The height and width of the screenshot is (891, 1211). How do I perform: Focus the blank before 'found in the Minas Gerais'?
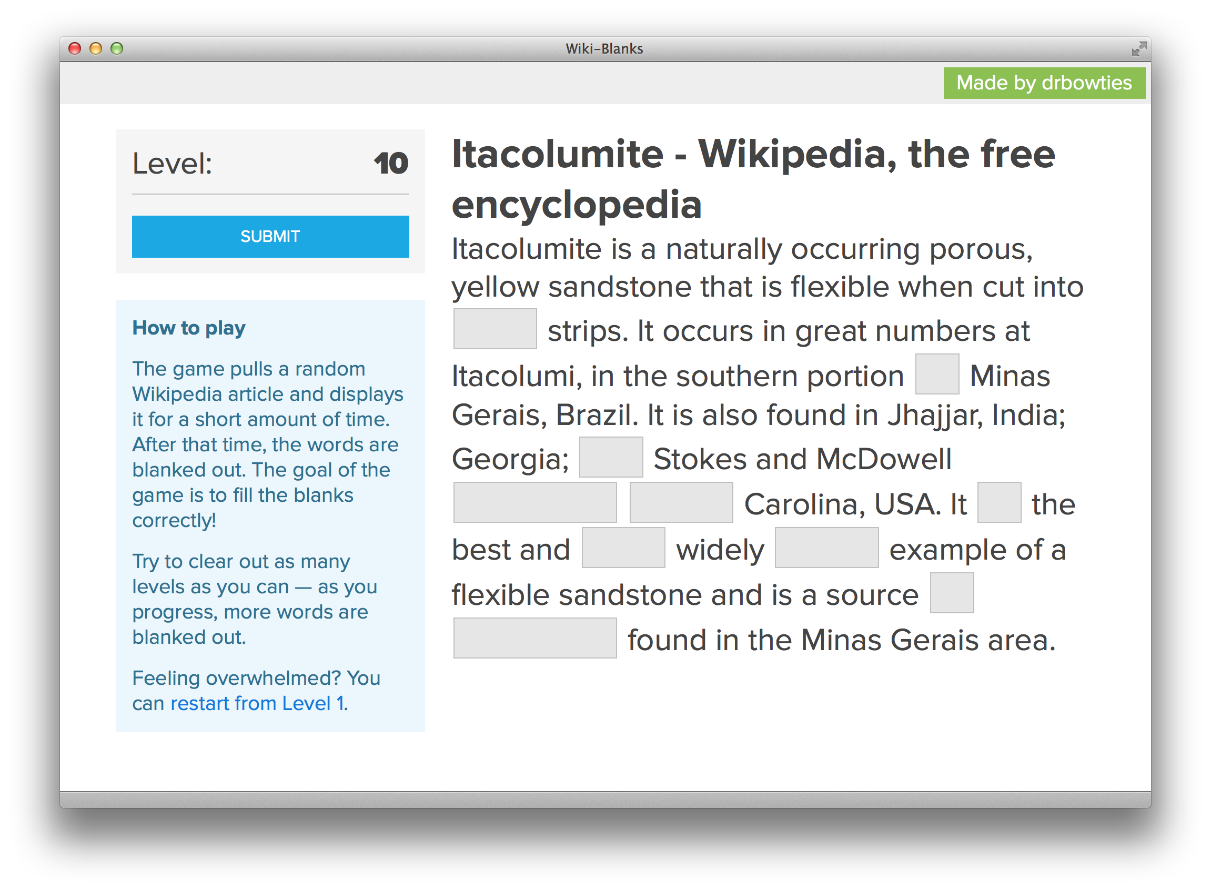[x=534, y=638]
